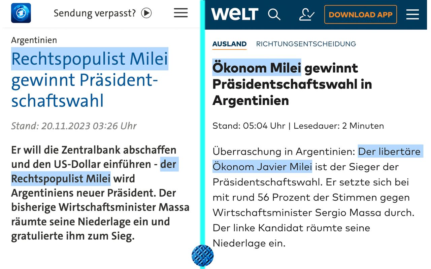Click the WELT "Stand: 05:04 Uhr" timestamp

249,126
